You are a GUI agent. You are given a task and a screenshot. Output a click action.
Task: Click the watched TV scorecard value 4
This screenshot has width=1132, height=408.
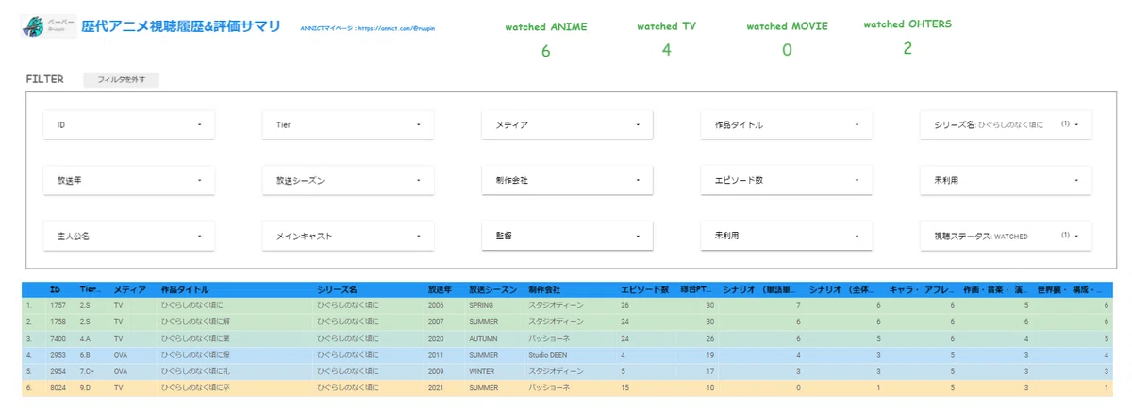tap(666, 50)
